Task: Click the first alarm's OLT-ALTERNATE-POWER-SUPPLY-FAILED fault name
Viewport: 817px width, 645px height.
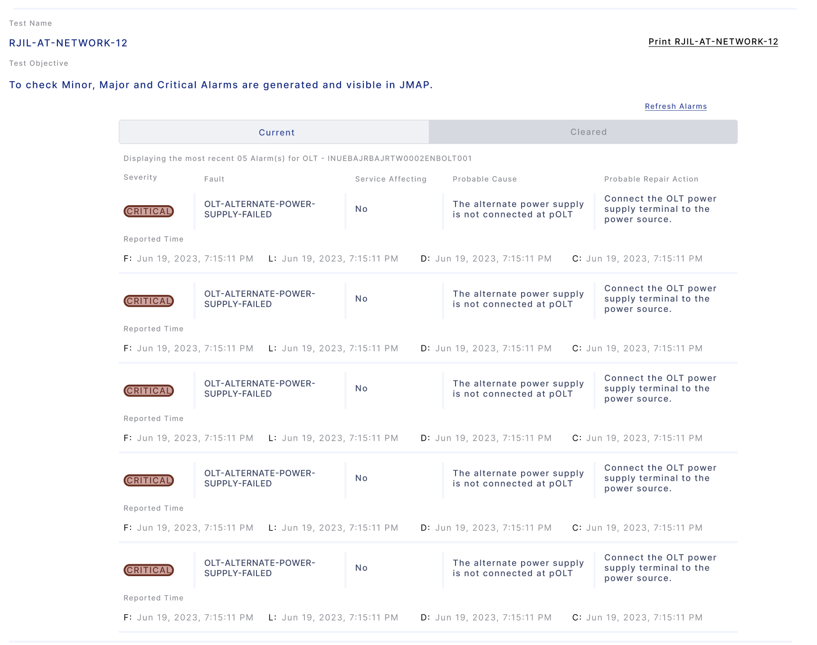Action: coord(259,209)
